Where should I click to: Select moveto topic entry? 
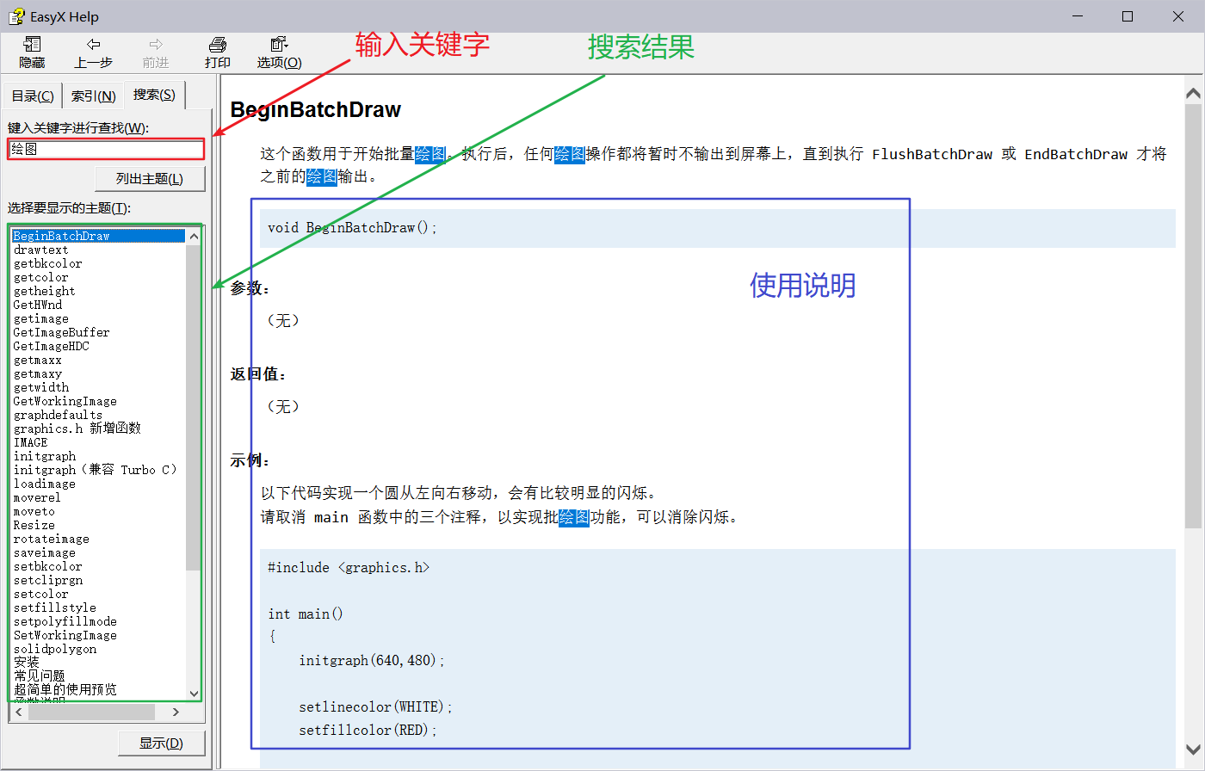[x=34, y=511]
